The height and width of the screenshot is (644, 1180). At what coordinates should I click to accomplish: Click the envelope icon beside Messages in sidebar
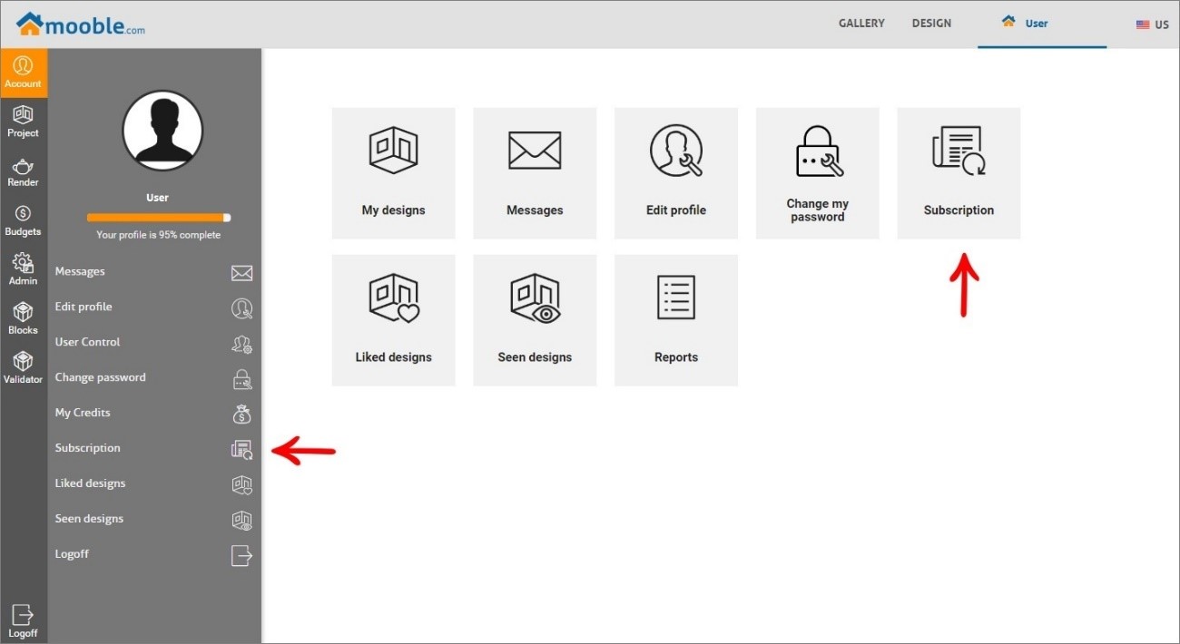tap(241, 273)
